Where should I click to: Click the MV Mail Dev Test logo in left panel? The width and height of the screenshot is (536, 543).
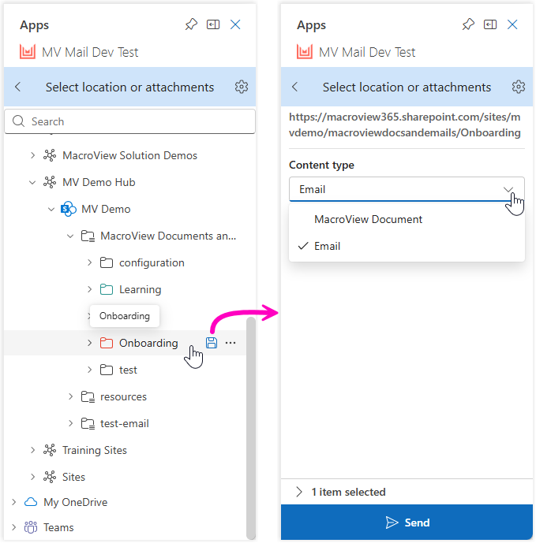(x=28, y=52)
